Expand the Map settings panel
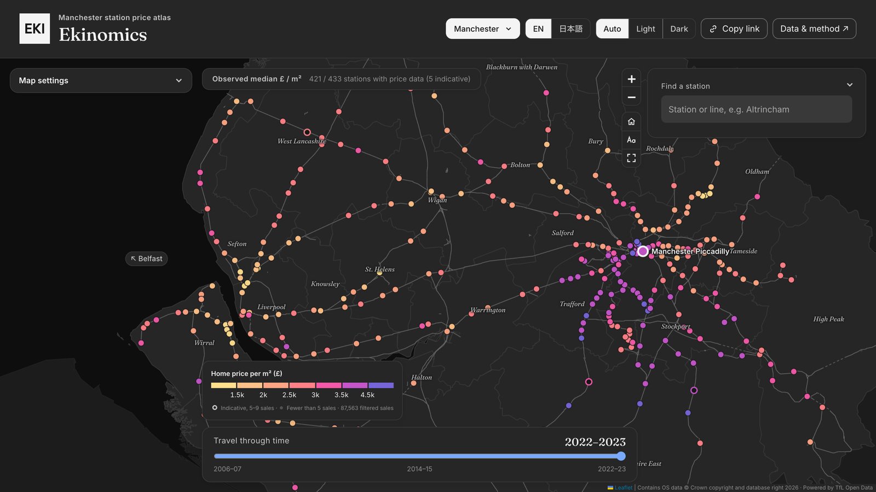876x492 pixels. coord(101,80)
